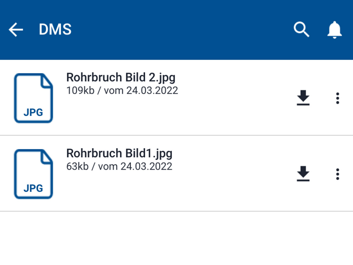This screenshot has width=353, height=265.
Task: Go back using the arrow icon
Action: point(16,30)
